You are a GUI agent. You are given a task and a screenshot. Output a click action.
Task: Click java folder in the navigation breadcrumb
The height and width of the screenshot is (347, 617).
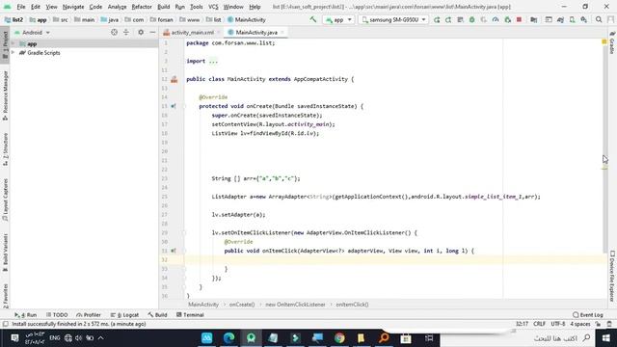[110, 19]
